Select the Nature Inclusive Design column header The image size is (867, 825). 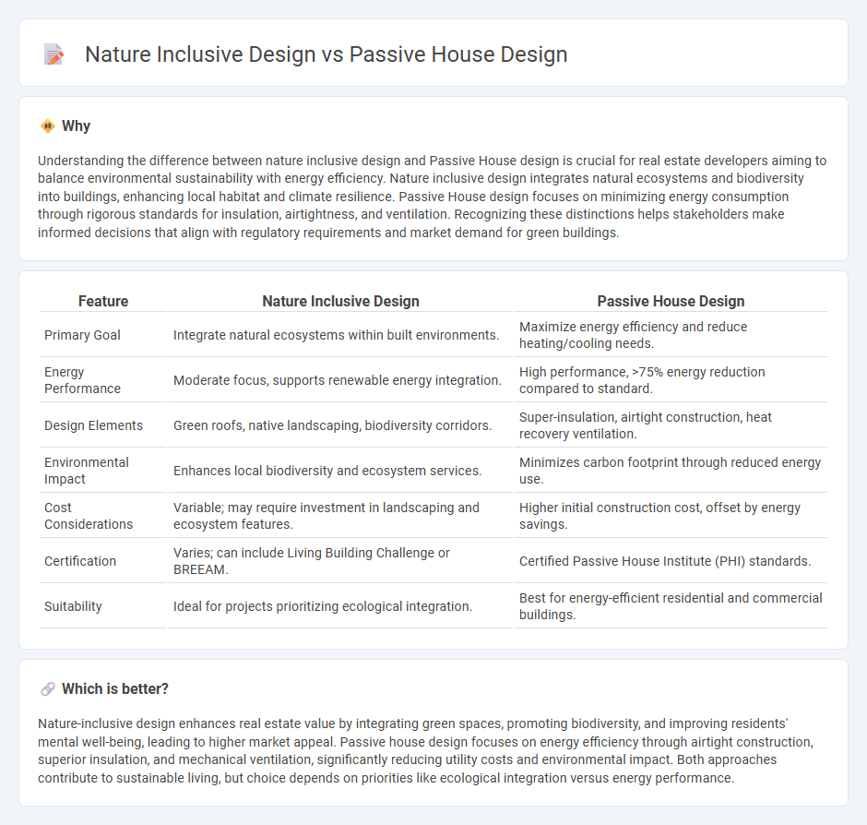[340, 301]
